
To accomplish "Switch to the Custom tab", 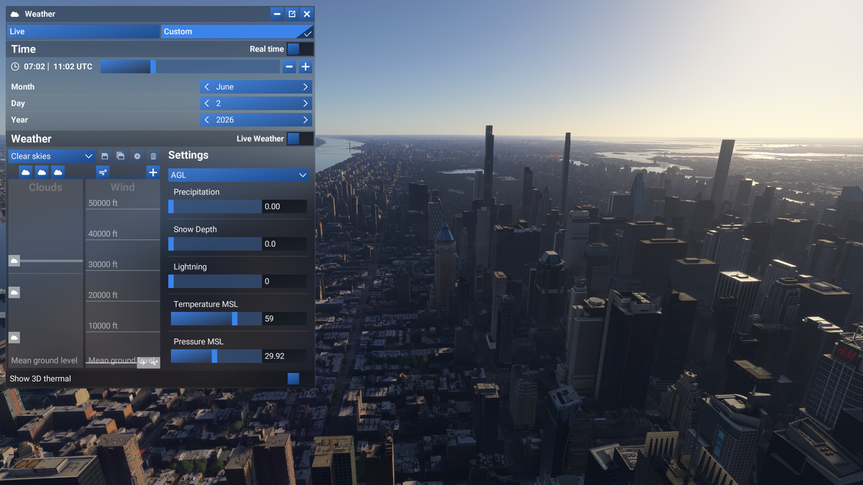I will click(x=237, y=32).
